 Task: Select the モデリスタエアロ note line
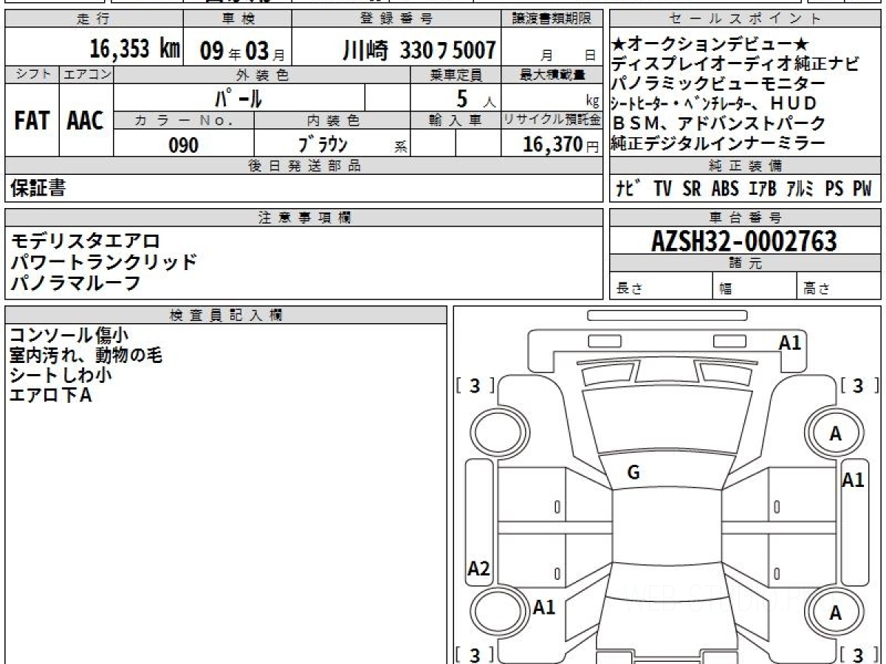[86, 241]
